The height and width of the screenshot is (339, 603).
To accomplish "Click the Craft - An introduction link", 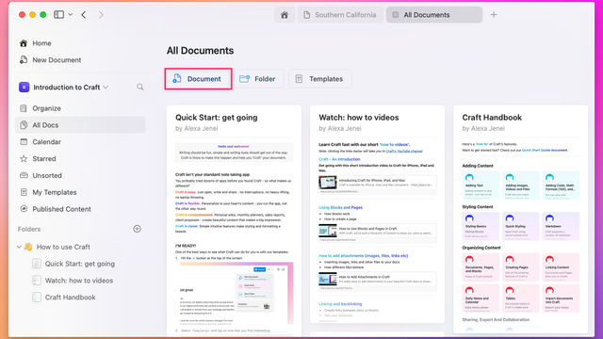I will [x=339, y=159].
